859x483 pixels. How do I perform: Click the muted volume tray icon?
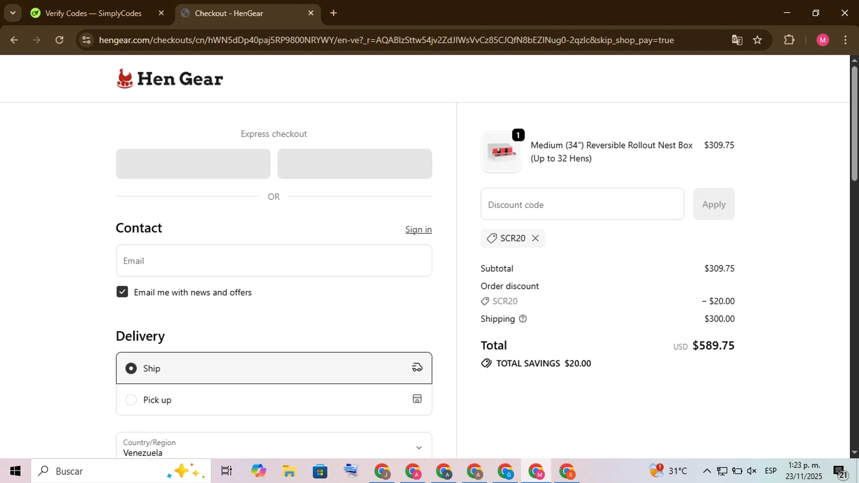point(752,471)
